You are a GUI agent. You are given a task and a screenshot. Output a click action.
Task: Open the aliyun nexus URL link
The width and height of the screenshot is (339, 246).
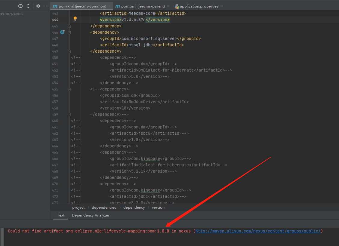tap(258, 231)
